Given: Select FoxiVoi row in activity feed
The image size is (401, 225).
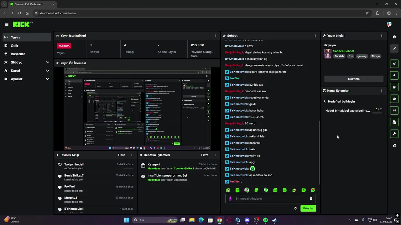Looking at the screenshot, I should pos(96,188).
